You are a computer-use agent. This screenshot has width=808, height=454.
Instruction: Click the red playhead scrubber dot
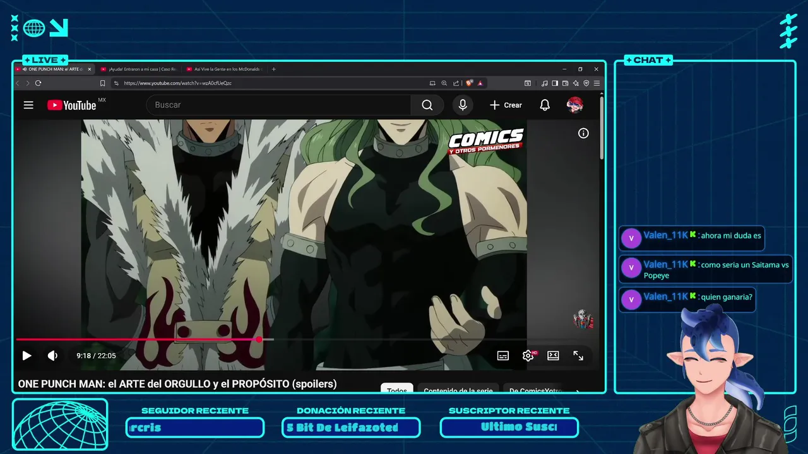pyautogui.click(x=259, y=339)
